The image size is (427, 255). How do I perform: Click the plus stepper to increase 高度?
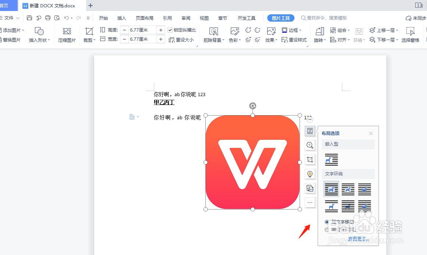click(x=160, y=30)
